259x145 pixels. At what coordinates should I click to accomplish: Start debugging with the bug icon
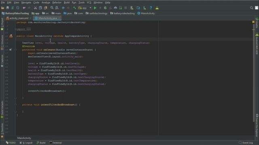[105, 8]
